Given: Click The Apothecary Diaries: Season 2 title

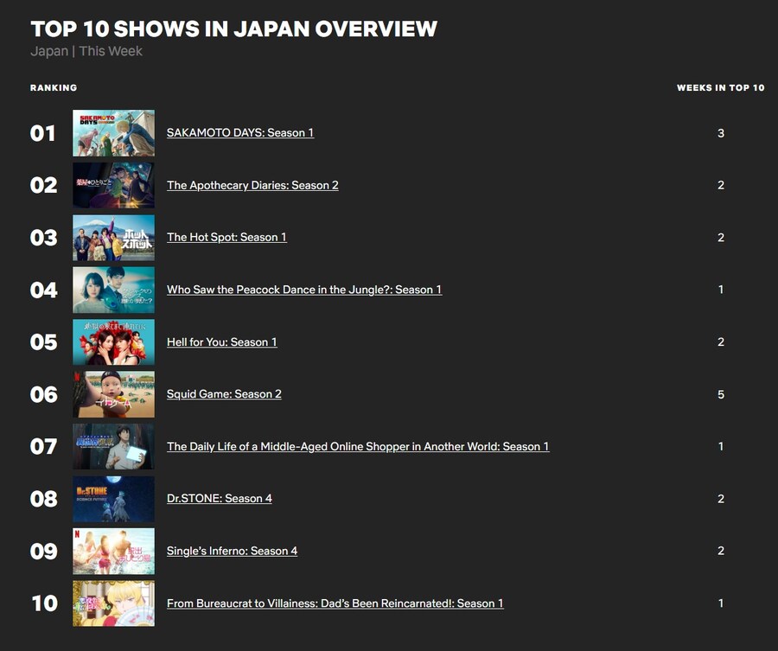Looking at the screenshot, I should click(252, 185).
